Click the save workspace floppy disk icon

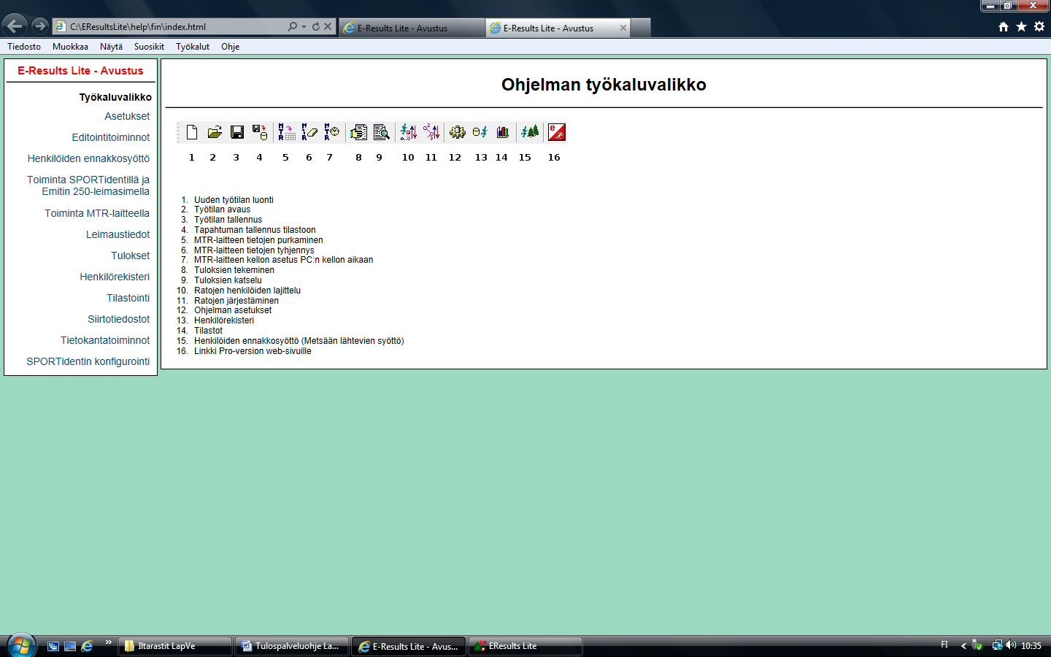[x=237, y=132]
